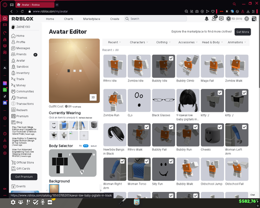The height and width of the screenshot is (208, 260).
Task: Add an item with the plus slot
Action: pyautogui.click(x=84, y=136)
